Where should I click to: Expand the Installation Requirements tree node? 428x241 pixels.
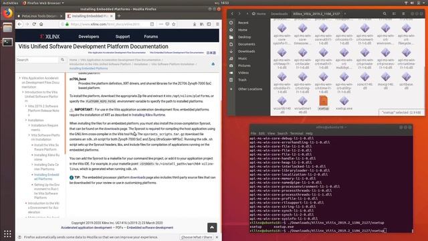point(29,125)
